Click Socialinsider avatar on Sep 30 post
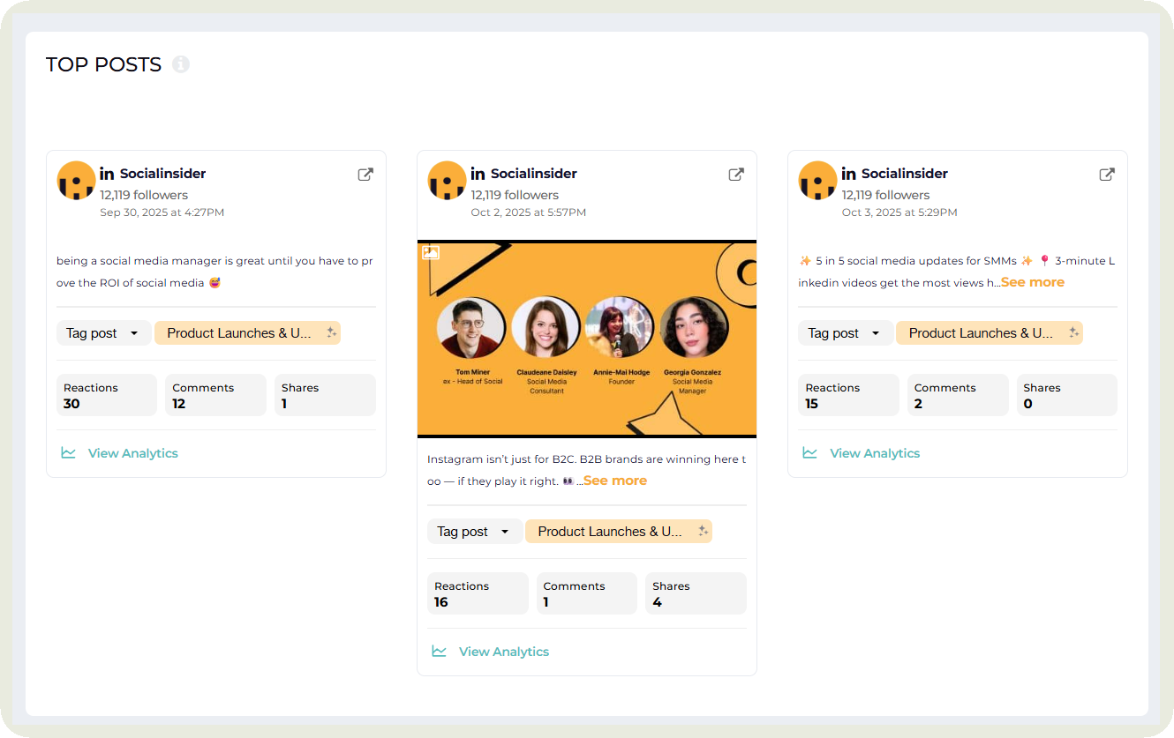The height and width of the screenshot is (738, 1174). (76, 181)
